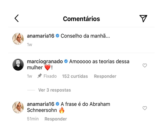The height and width of the screenshot is (127, 162).
Task: Tap the fire emoji in the Schneersohn comment
Action: coord(62,110)
